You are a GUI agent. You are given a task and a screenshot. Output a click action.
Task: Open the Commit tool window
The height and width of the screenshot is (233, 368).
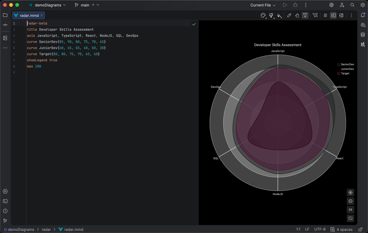click(x=5, y=25)
